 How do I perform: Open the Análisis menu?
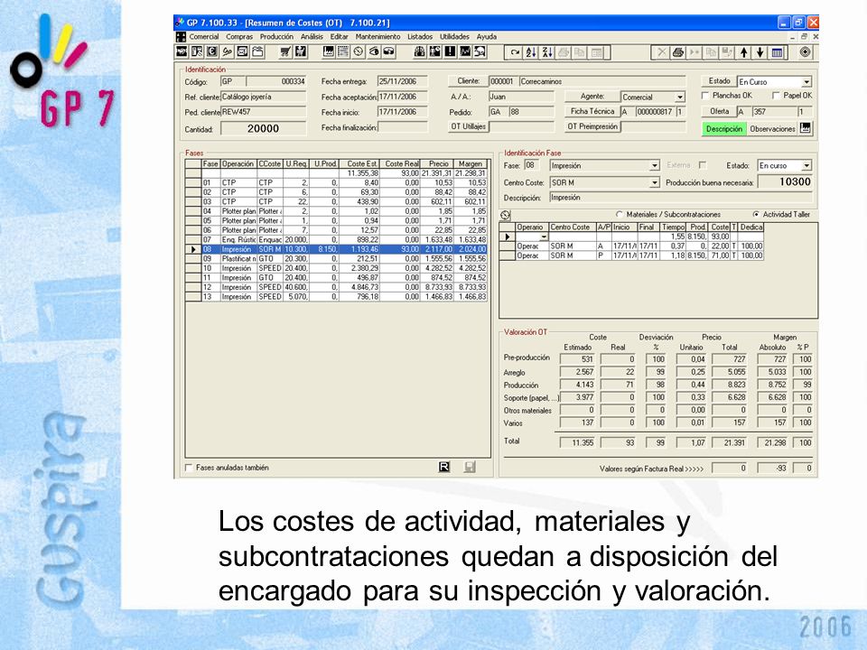point(312,36)
